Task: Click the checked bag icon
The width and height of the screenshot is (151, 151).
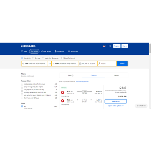Action: coord(125,88)
